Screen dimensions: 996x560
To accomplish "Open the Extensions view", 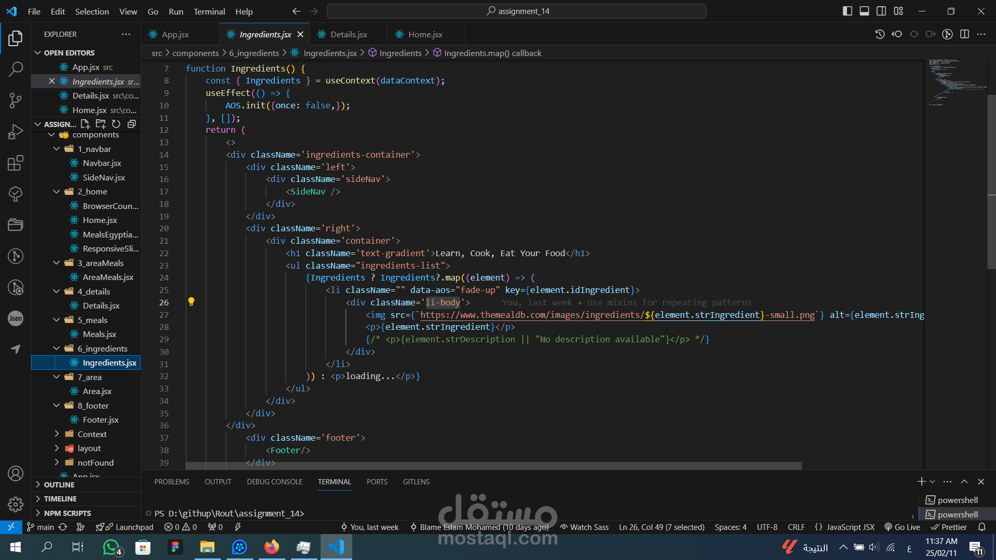I will [x=16, y=163].
